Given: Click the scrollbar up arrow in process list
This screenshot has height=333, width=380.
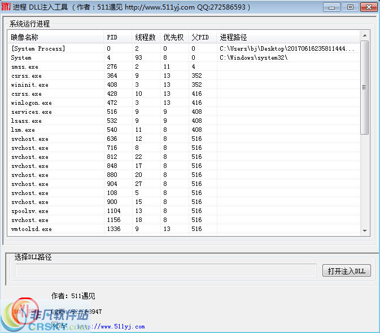Looking at the screenshot, I should coord(365,36).
